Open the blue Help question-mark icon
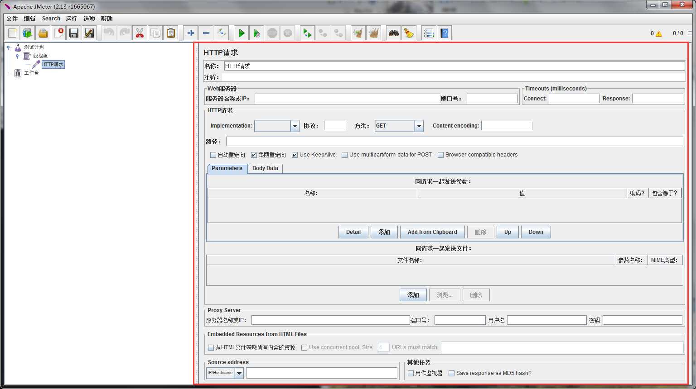The image size is (696, 389). pos(445,33)
